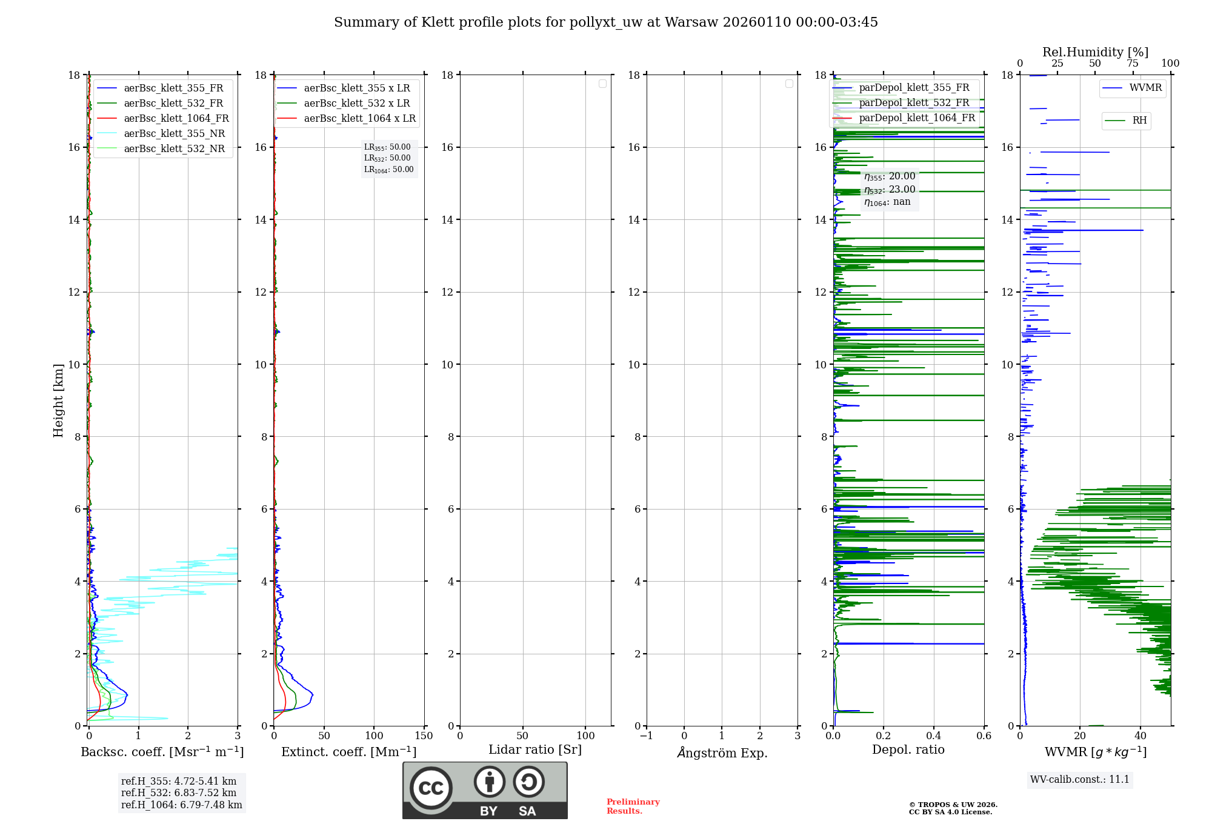The image size is (1212, 824).
Task: Click the WV-calib.const. 11.1 text box
Action: click(1079, 780)
